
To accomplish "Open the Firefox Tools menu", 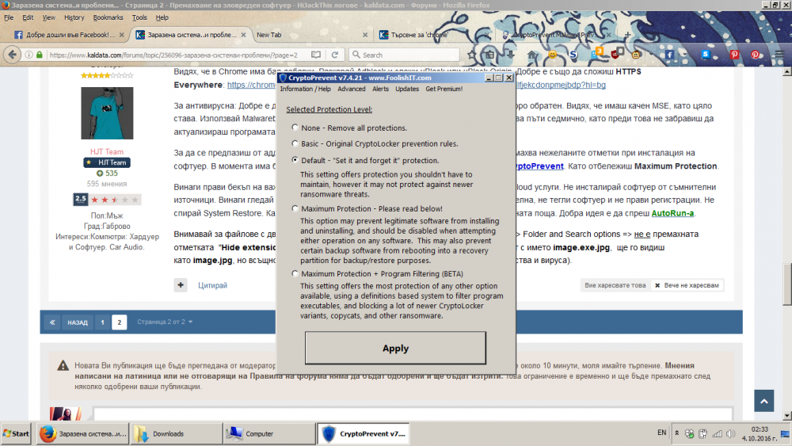I will point(139,17).
